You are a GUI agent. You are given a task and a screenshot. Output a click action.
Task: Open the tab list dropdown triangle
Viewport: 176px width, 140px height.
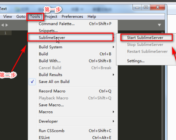159,25
